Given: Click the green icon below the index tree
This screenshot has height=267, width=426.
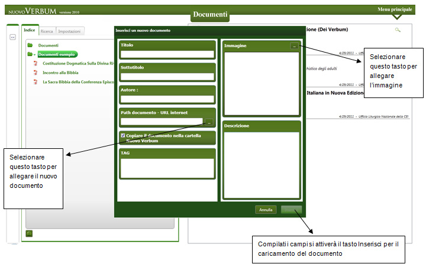Looking at the screenshot, I should tap(30, 233).
